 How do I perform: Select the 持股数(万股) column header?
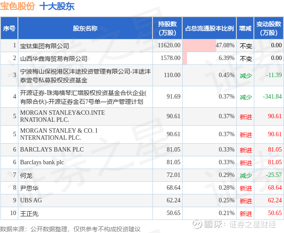click(167, 28)
